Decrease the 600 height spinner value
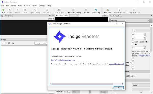 pyautogui.click(x=145, y=39)
